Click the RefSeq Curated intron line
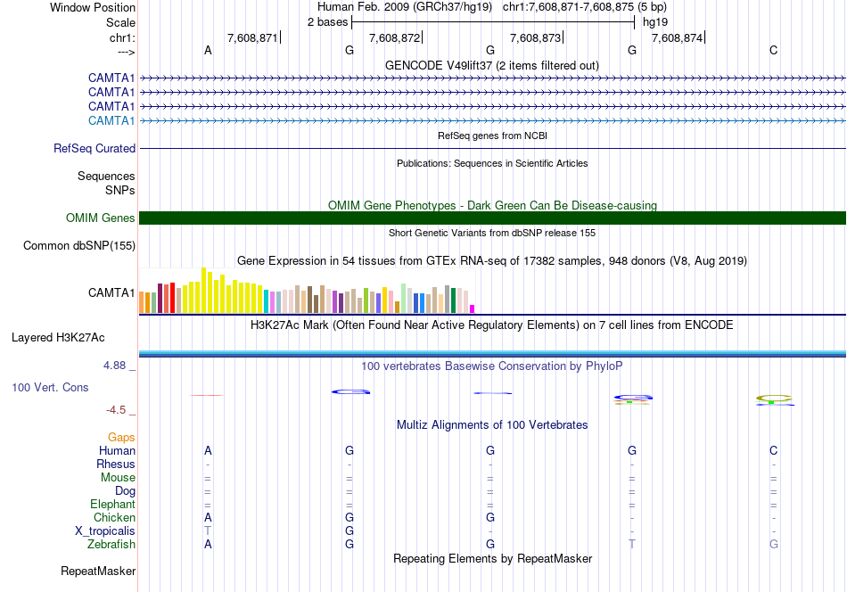 click(492, 149)
